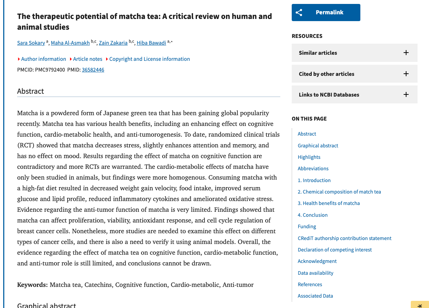Screen dimensions: 429x308
Task: Open PMID 36582446 link
Action: 93,69
